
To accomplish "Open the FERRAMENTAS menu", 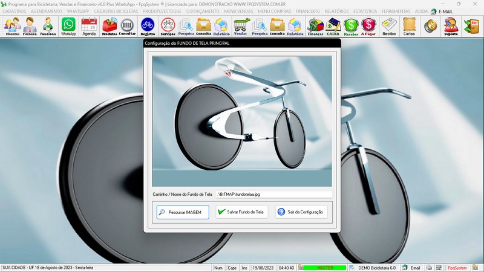I will pos(396,11).
